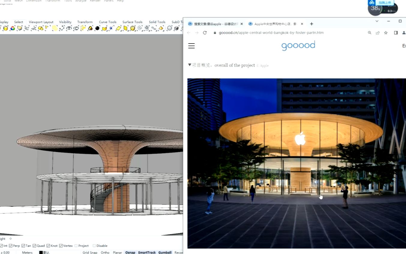Click the dark cube icon on Rhino toolbar
The width and height of the screenshot is (406, 254).
pyautogui.click(x=176, y=28)
